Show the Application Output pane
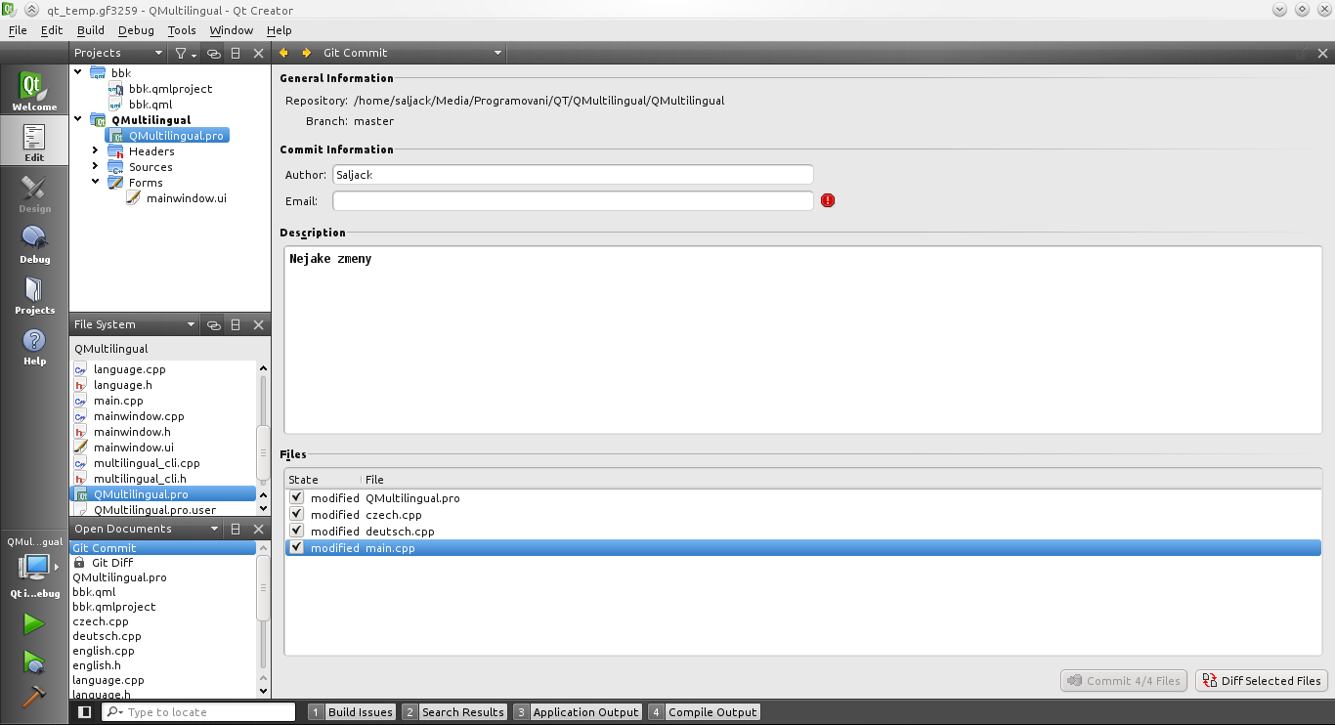1335x725 pixels. click(577, 712)
